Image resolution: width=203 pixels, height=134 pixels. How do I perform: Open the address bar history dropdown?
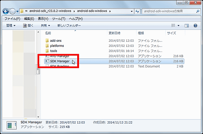pyautogui.click(x=132, y=11)
